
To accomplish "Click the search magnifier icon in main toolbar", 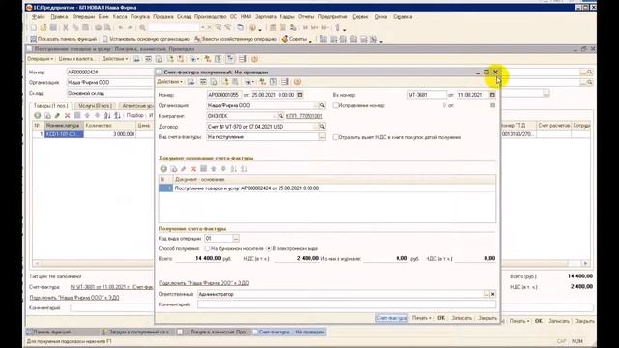I will (x=142, y=28).
